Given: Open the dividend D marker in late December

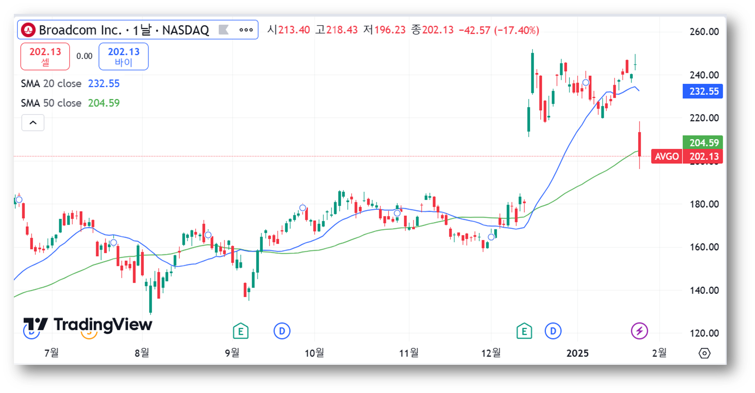Looking at the screenshot, I should [553, 331].
